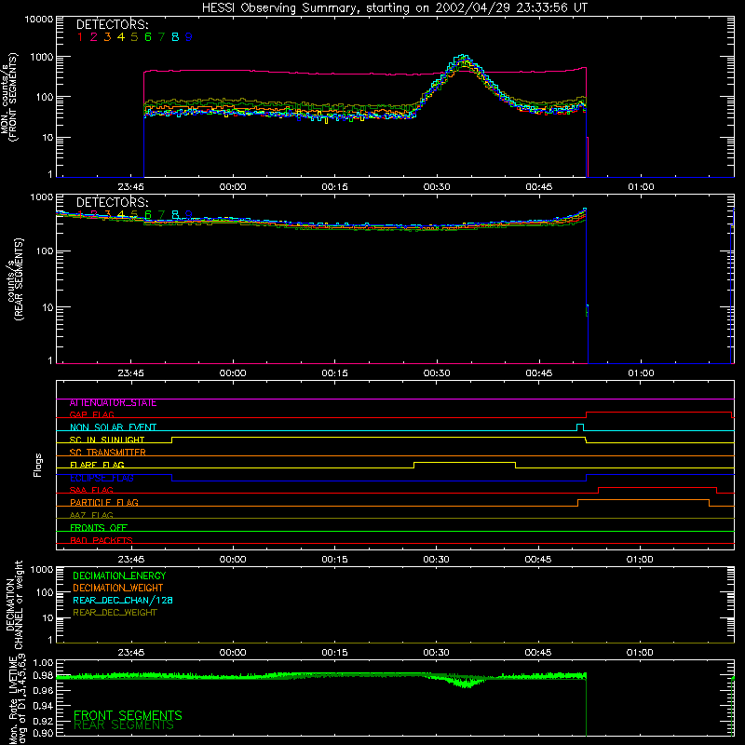Viewport: 745px width, 745px height.
Task: Click the NON_SOLAR_EVENT flag label
Action: click(x=113, y=427)
